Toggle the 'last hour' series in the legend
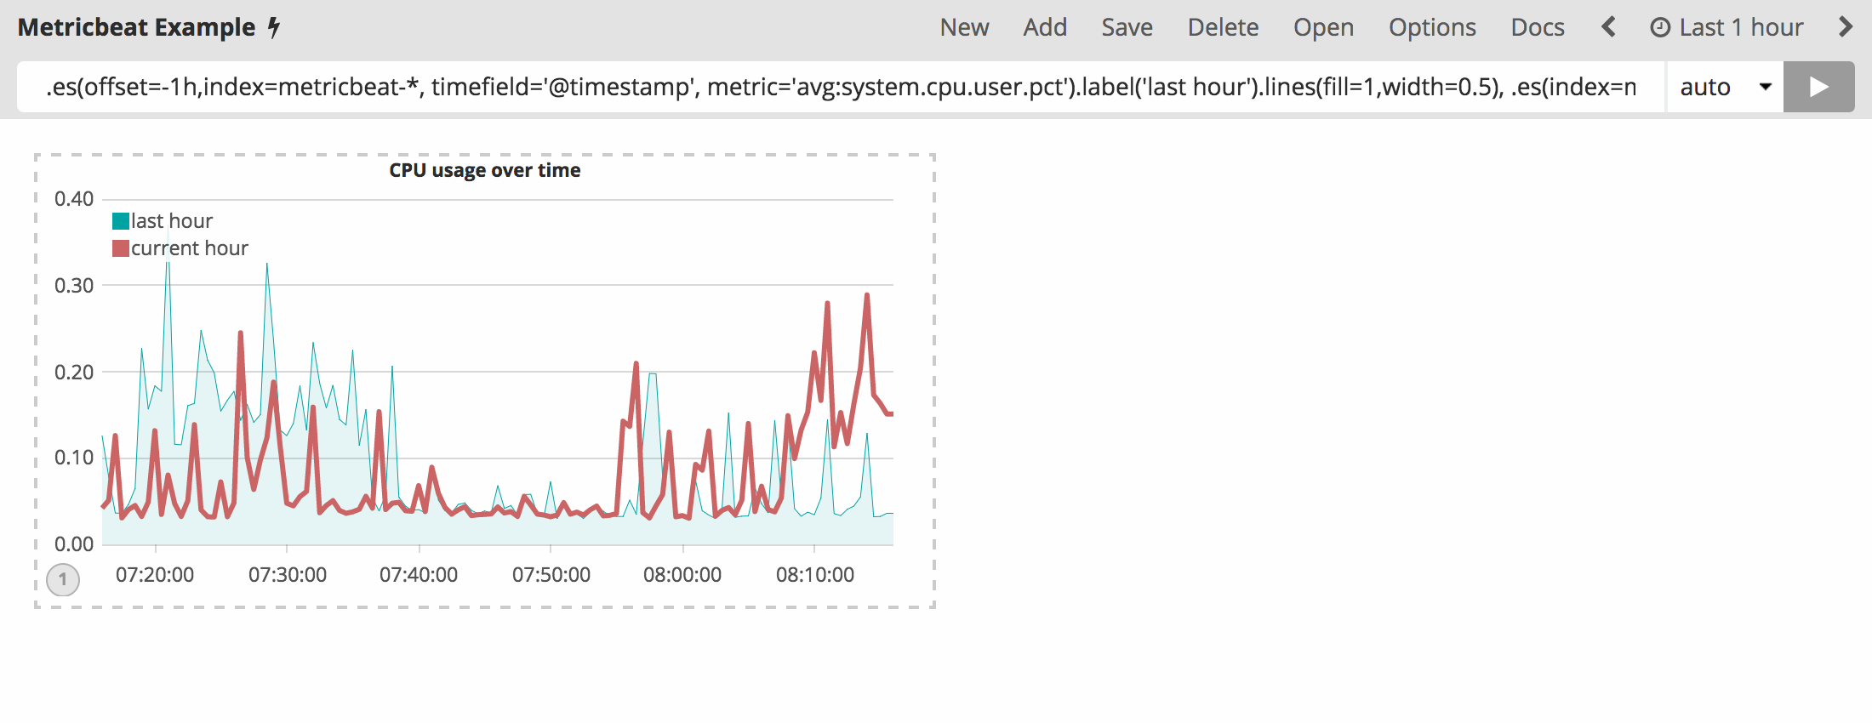The image size is (1872, 723). (171, 221)
